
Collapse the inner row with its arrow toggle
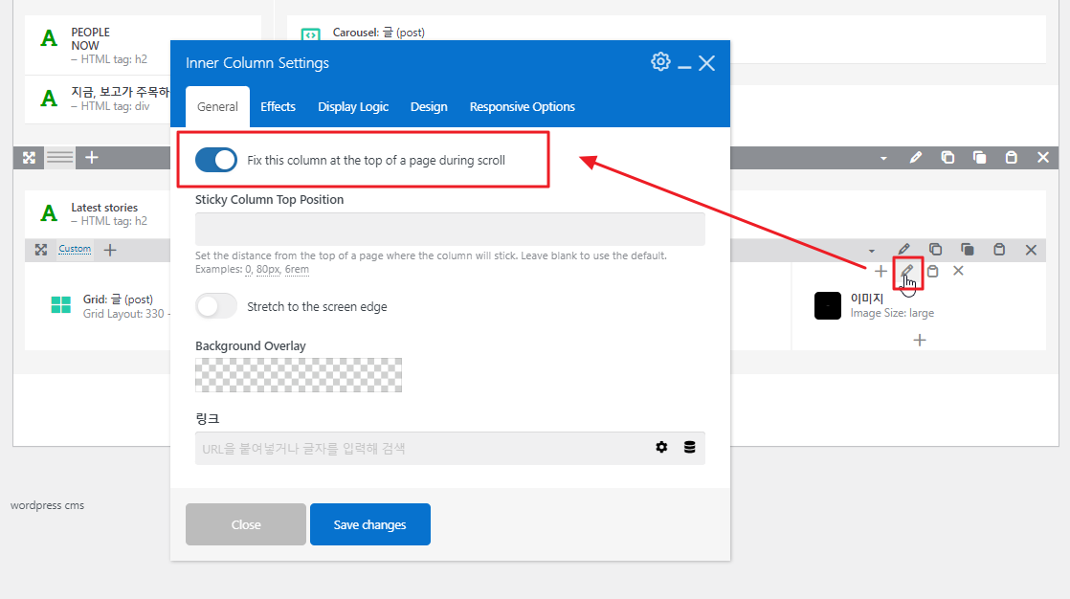click(872, 251)
